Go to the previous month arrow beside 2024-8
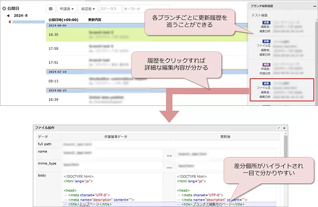The image size is (318, 207). pos(8,16)
